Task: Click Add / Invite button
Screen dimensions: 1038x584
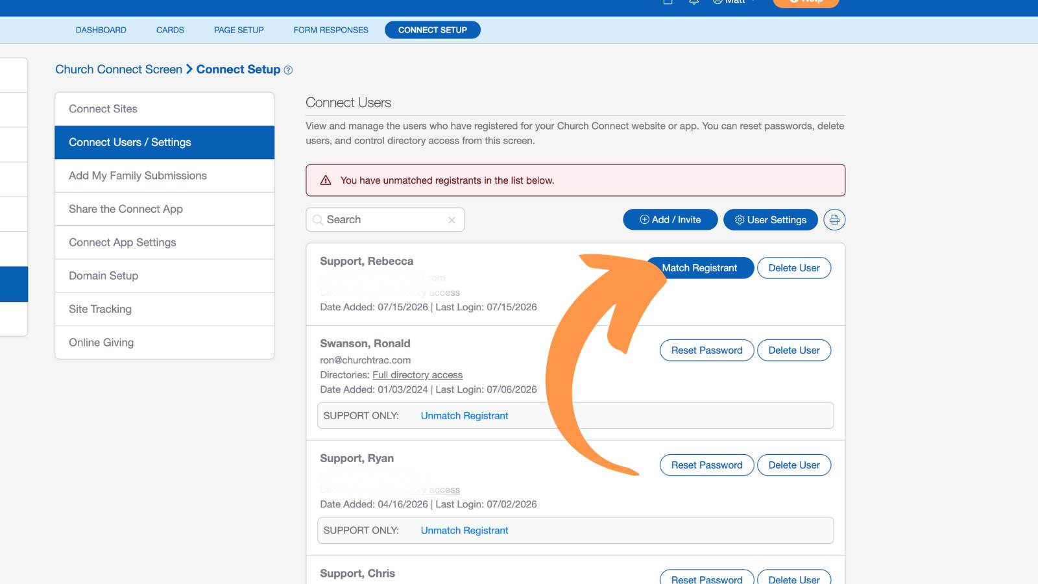Action: (x=670, y=220)
